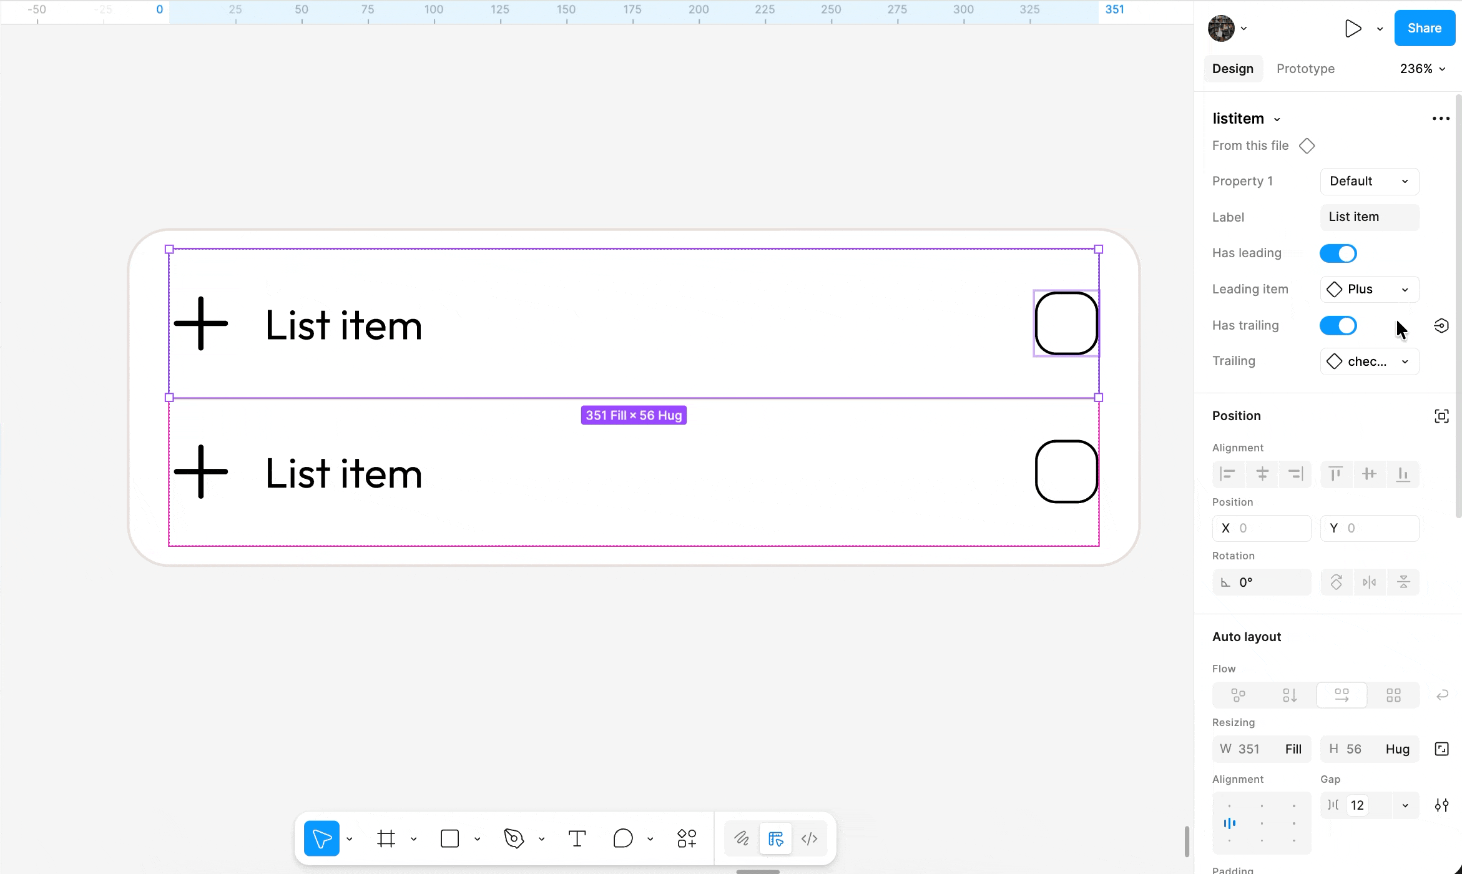Screen dimensions: 1462x874
Task: Open the Design tab
Action: (1232, 69)
